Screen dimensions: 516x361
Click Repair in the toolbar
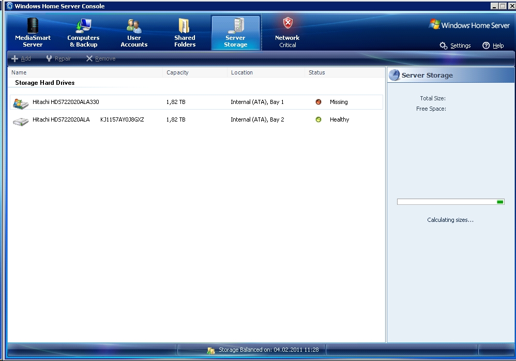(58, 58)
